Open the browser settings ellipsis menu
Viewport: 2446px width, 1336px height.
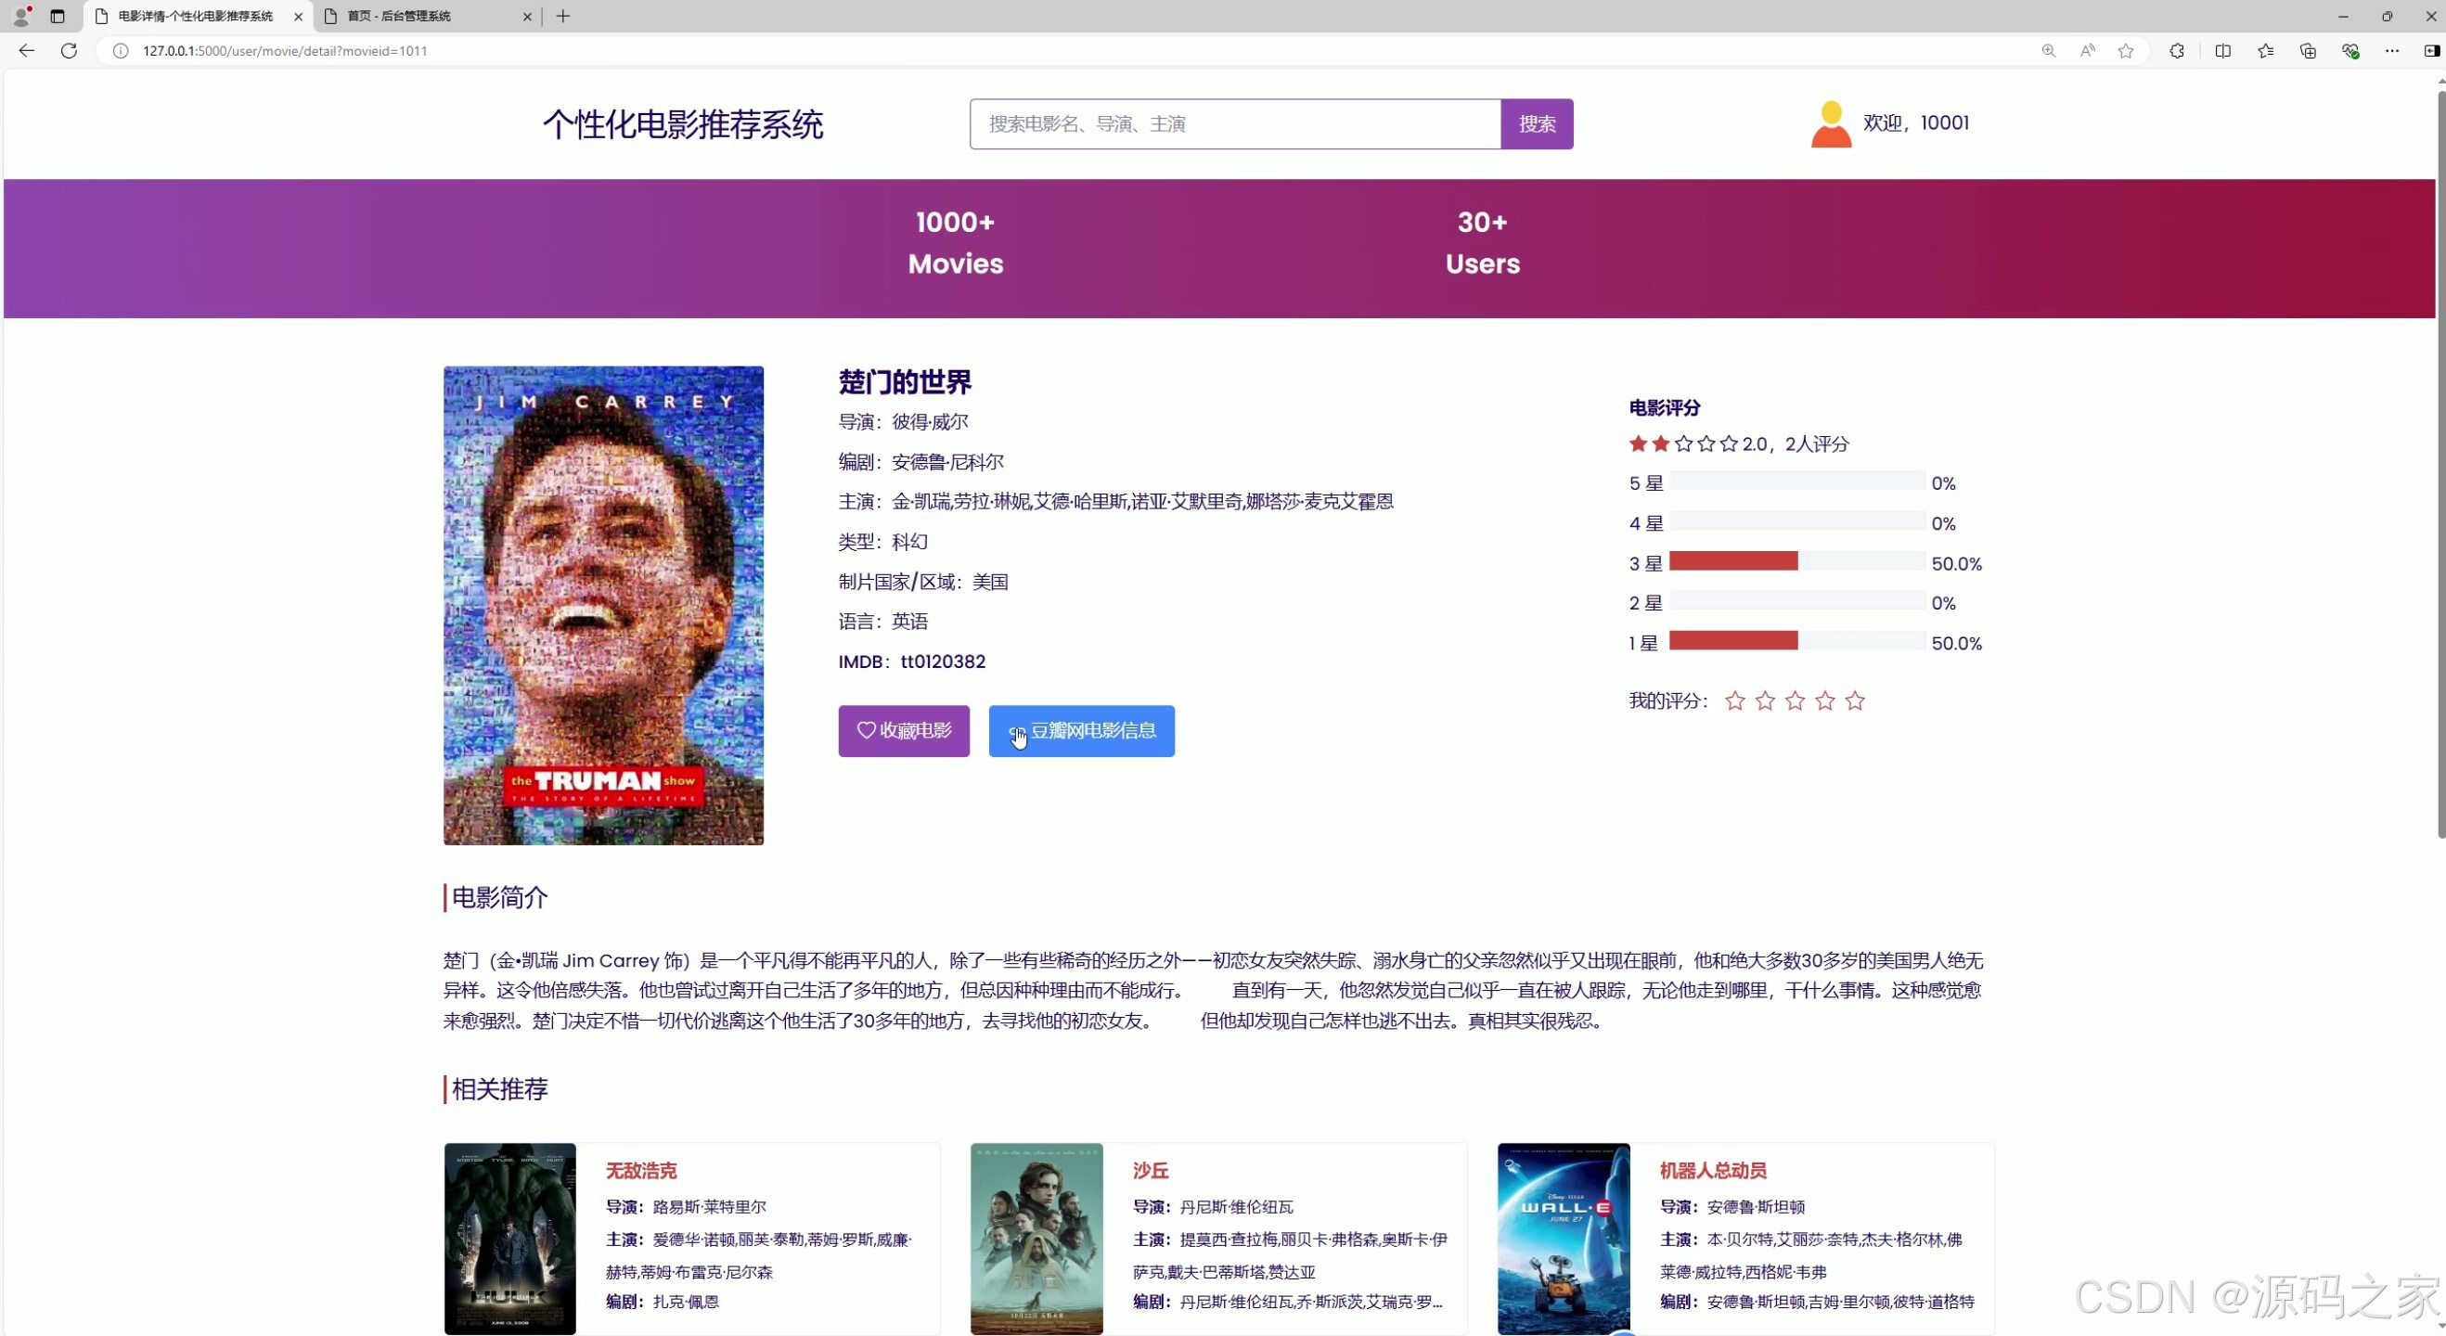(2393, 51)
